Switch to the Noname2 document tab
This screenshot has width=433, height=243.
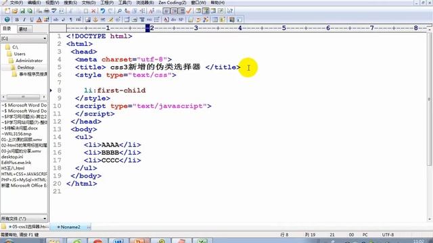70,227
